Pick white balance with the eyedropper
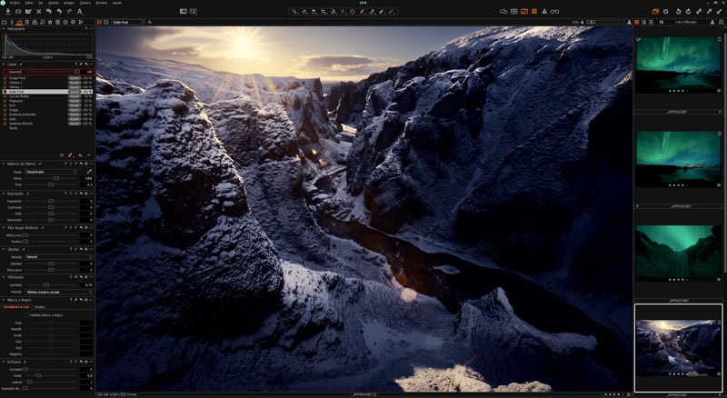727x398 pixels. click(89, 171)
